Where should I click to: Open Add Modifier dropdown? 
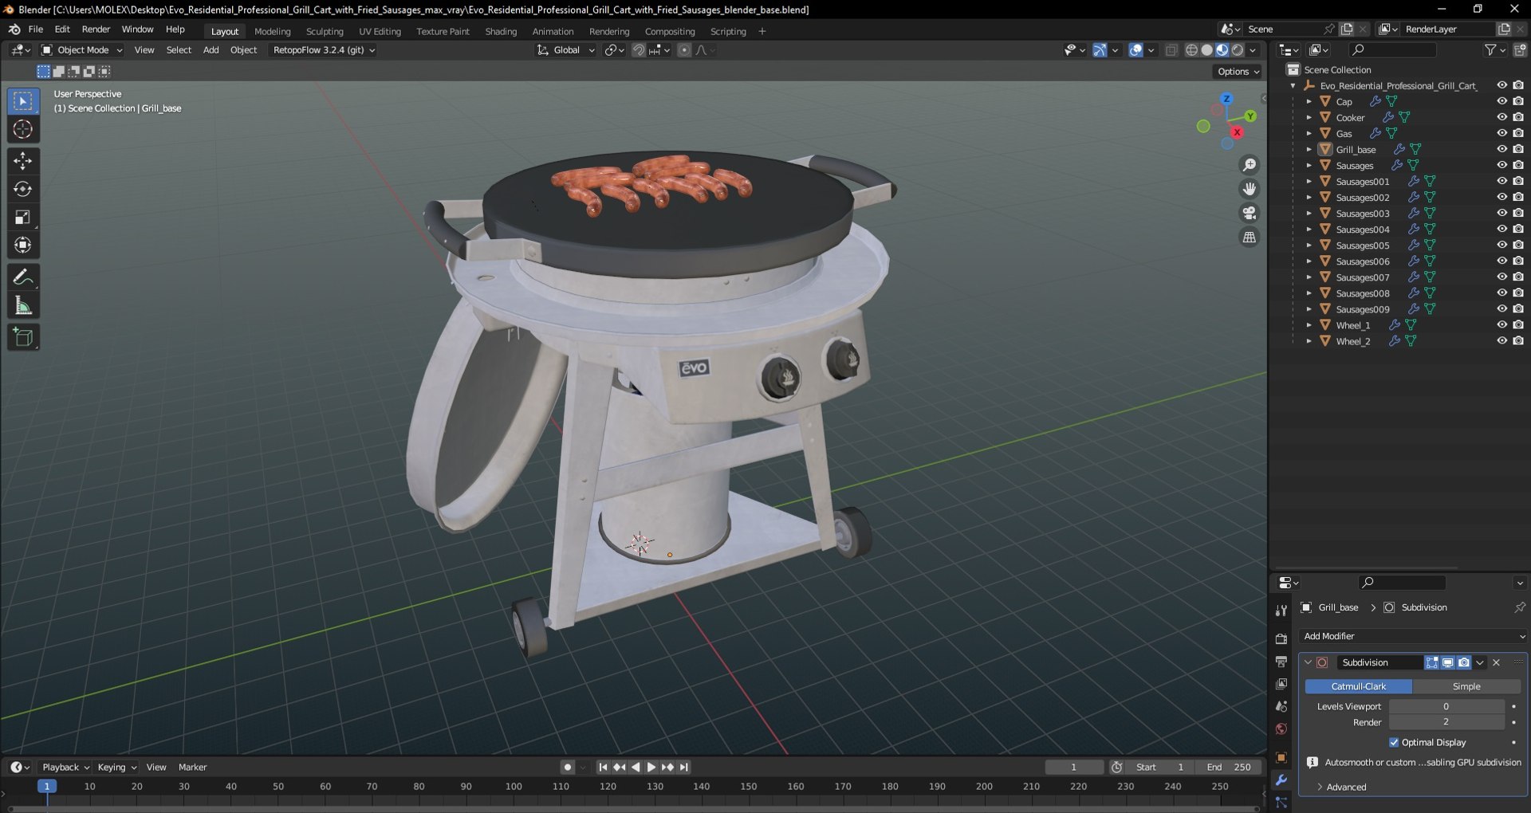(x=1414, y=636)
